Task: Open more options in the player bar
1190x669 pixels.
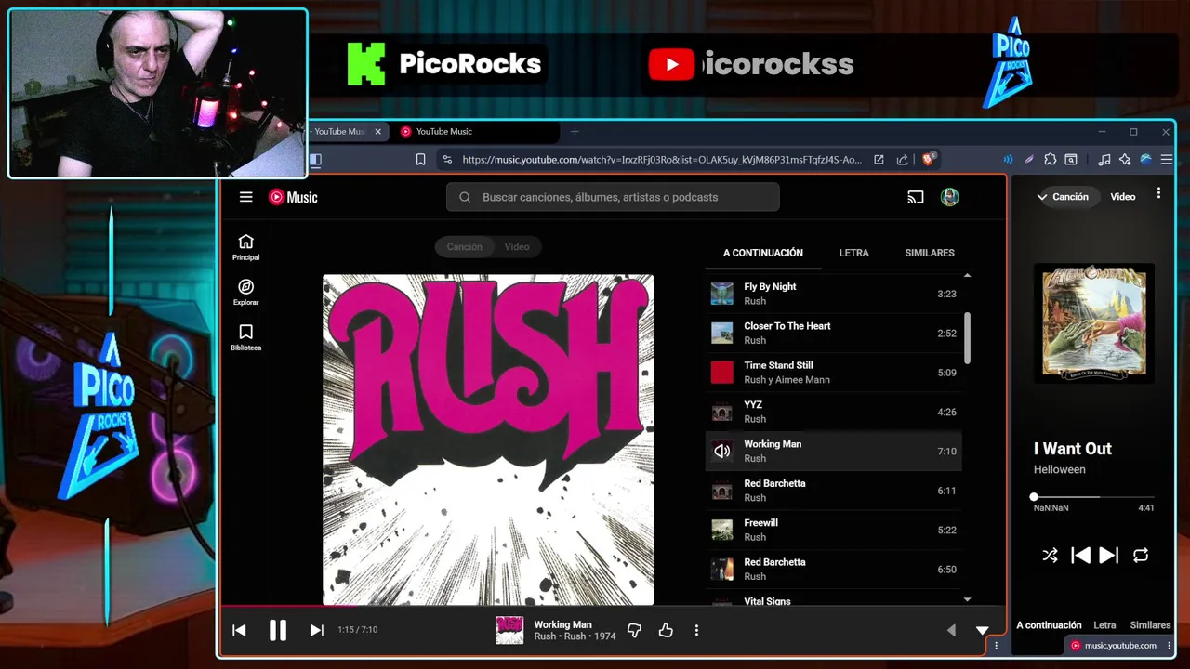Action: pos(696,630)
